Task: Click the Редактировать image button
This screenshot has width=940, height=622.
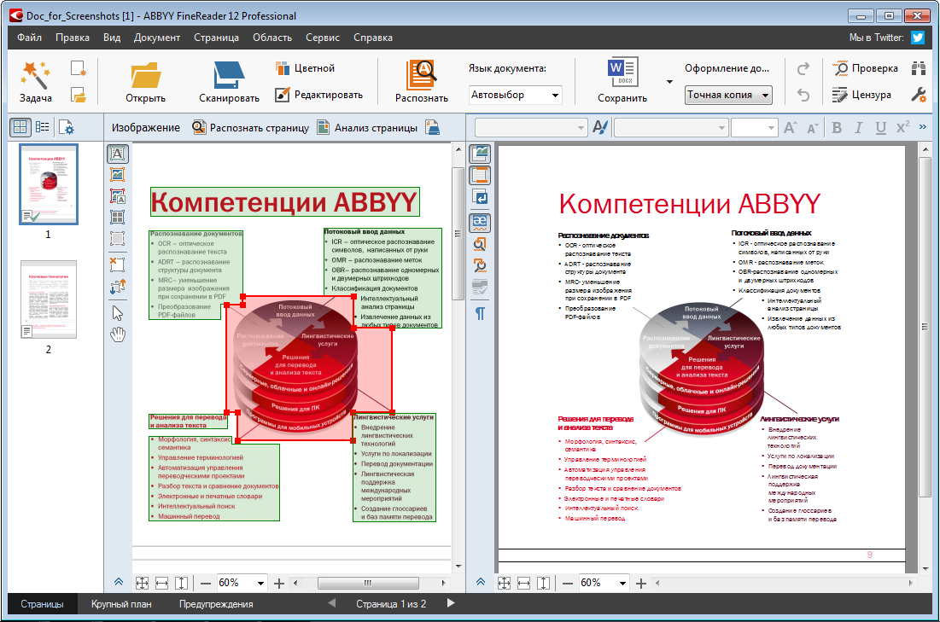Action: click(319, 95)
